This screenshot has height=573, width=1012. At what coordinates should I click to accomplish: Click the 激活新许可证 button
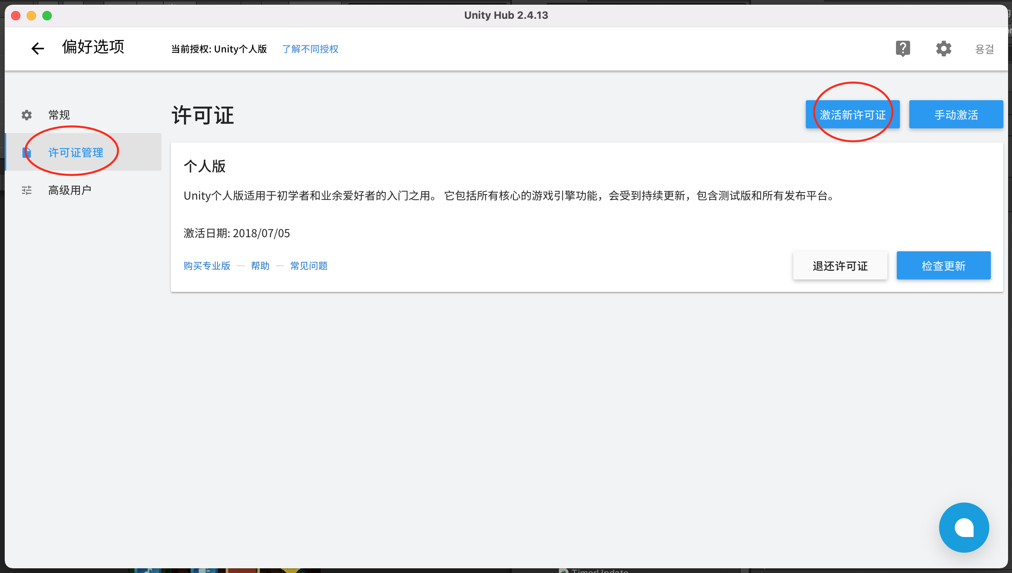click(x=852, y=115)
